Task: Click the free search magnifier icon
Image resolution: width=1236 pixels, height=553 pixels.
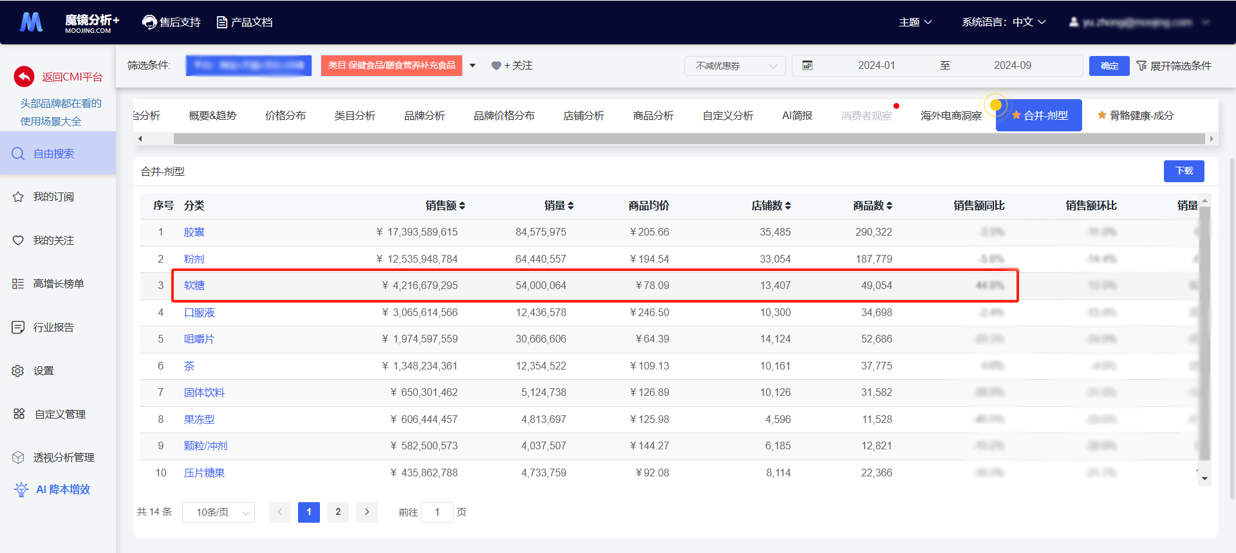Action: (x=18, y=153)
